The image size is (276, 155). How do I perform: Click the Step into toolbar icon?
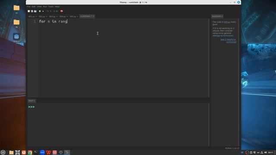[50, 11]
